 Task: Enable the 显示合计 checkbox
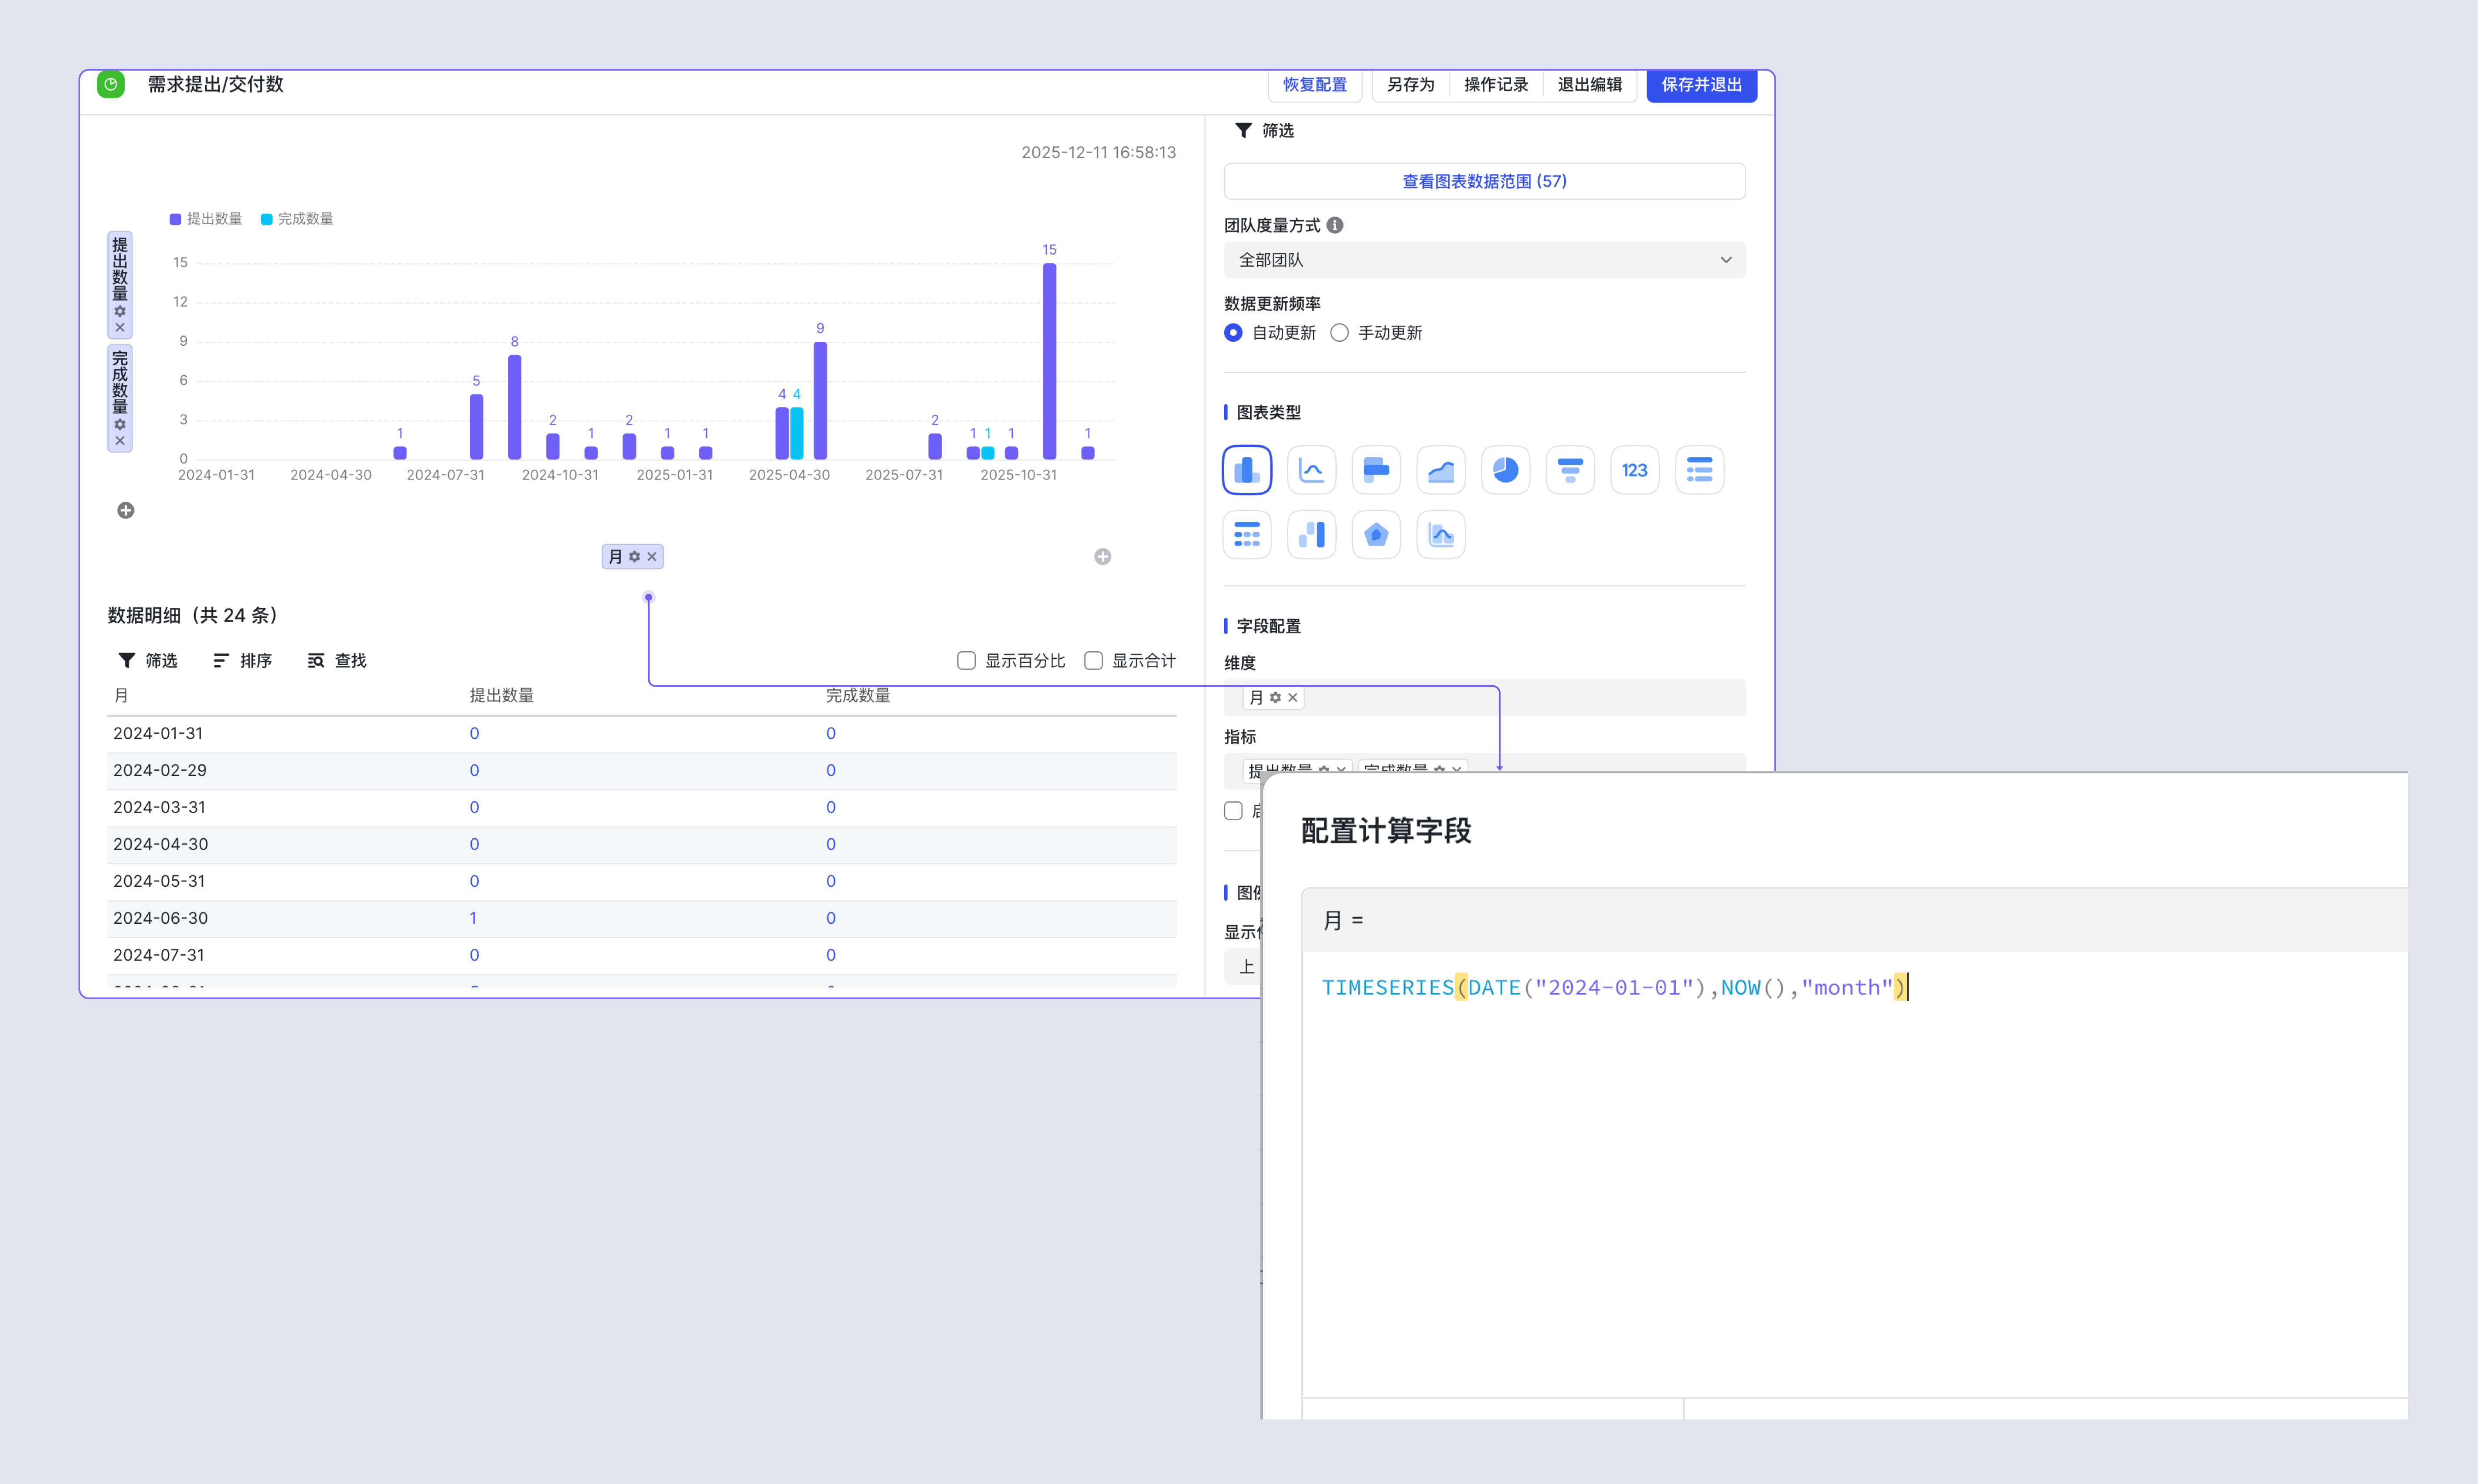click(1093, 661)
